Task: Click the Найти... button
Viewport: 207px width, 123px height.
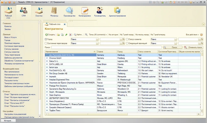Action: 79,35
